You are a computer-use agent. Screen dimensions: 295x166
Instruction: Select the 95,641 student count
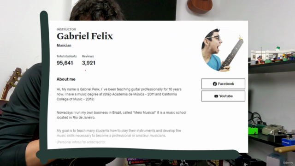(65, 63)
